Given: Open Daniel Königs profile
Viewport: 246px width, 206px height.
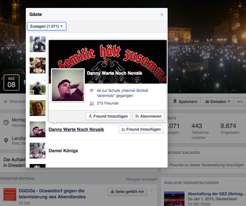Looking at the screenshot, I should point(63,151).
